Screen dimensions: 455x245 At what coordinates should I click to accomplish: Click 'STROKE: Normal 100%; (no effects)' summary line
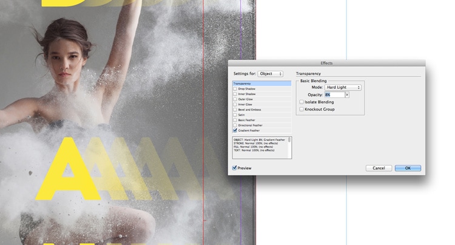(x=255, y=143)
